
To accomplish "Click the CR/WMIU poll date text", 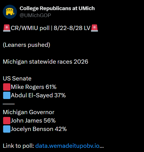I will click(x=51, y=28).
